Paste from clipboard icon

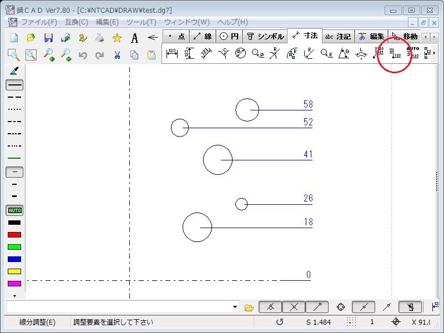point(152,54)
